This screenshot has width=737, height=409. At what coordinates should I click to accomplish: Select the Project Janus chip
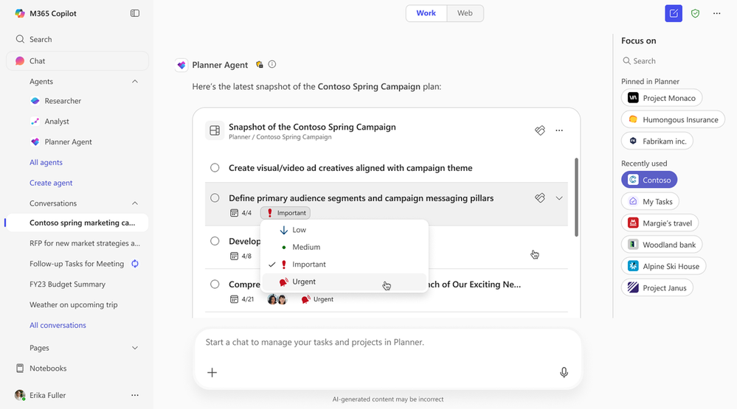coord(657,288)
